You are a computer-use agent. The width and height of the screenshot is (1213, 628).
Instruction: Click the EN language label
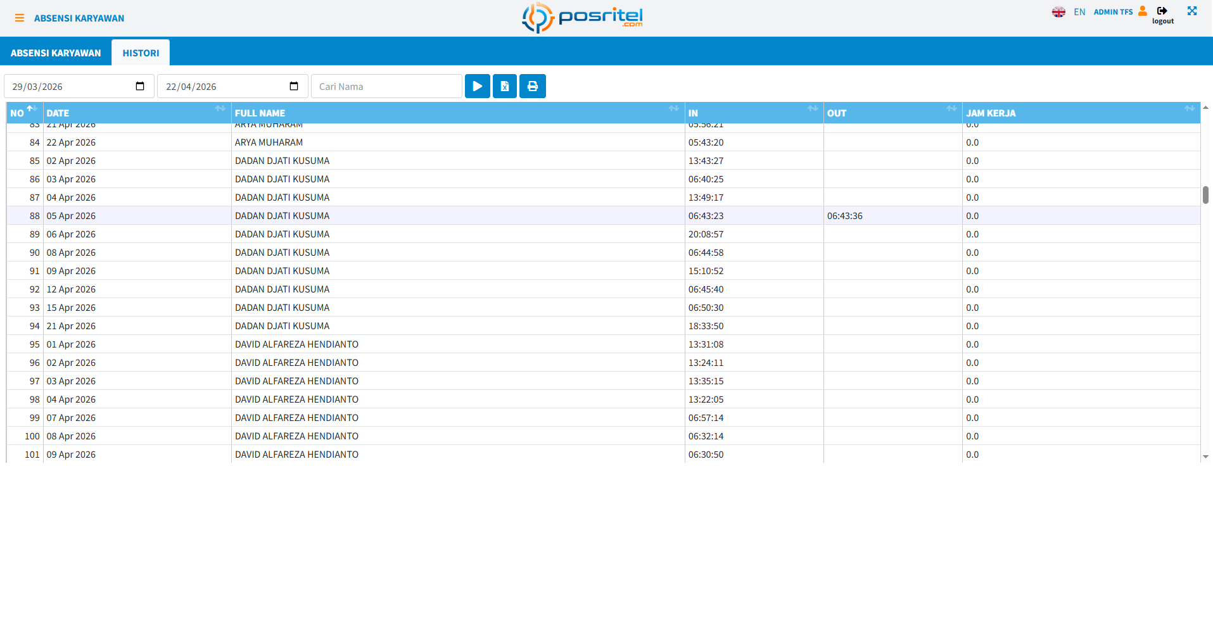point(1079,12)
